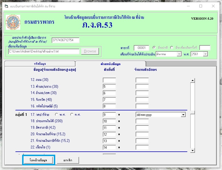Focus the character count field for 21. จำนวนเงินภาษีที่หัก
The height and width of the screenshot is (170, 222).
click(x=142, y=141)
